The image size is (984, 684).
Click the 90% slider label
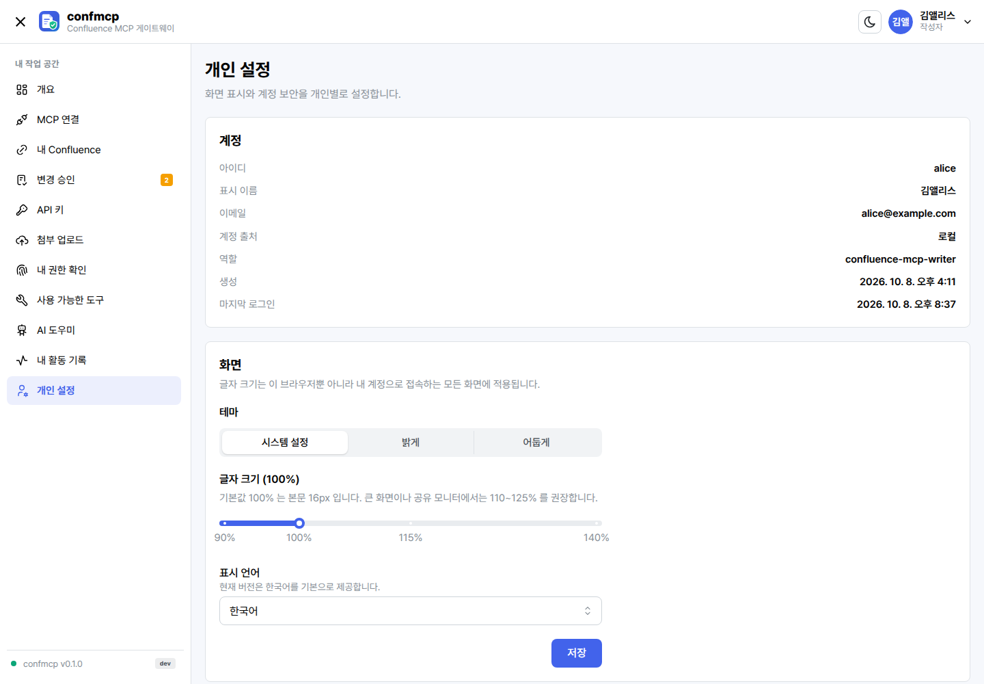(225, 538)
